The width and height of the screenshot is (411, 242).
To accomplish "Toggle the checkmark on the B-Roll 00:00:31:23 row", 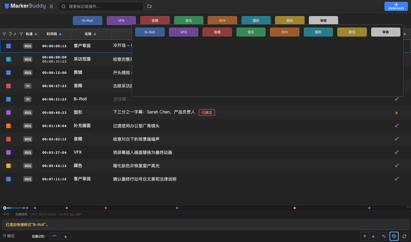I will pos(397,99).
